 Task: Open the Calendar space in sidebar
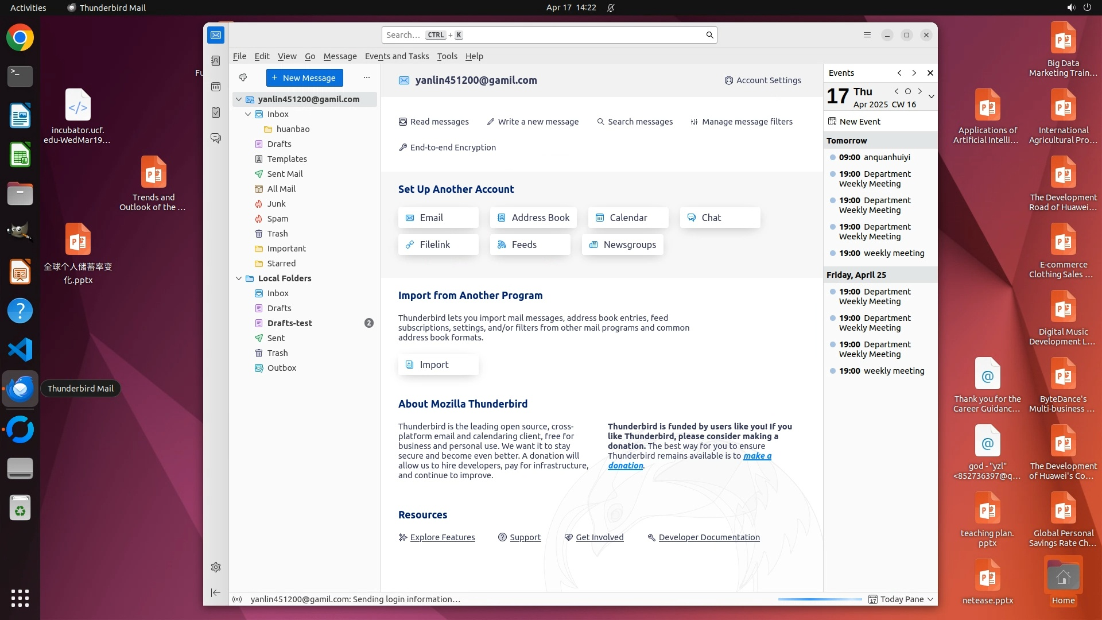point(216,87)
